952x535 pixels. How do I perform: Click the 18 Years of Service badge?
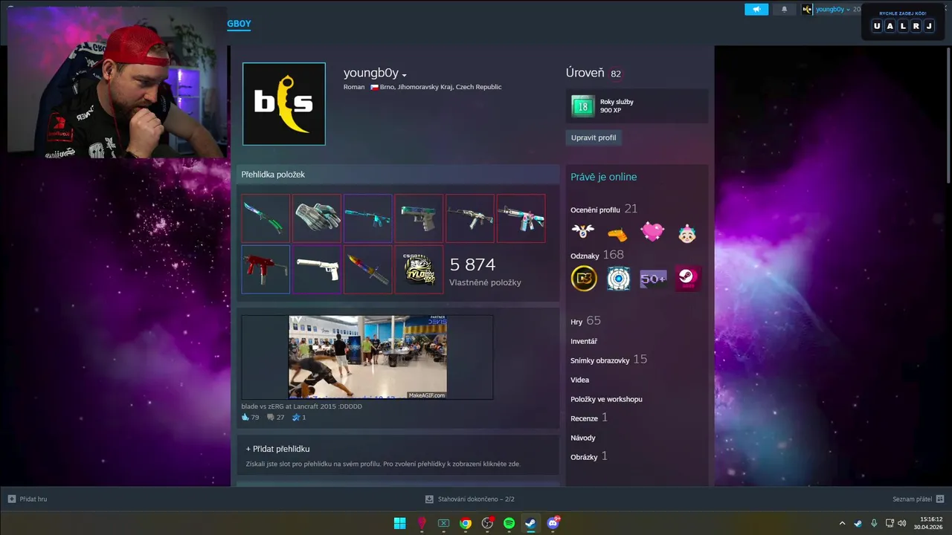583,106
